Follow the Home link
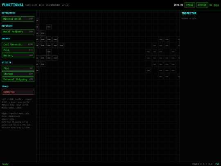This screenshot has height=166, width=221. click(216, 5)
